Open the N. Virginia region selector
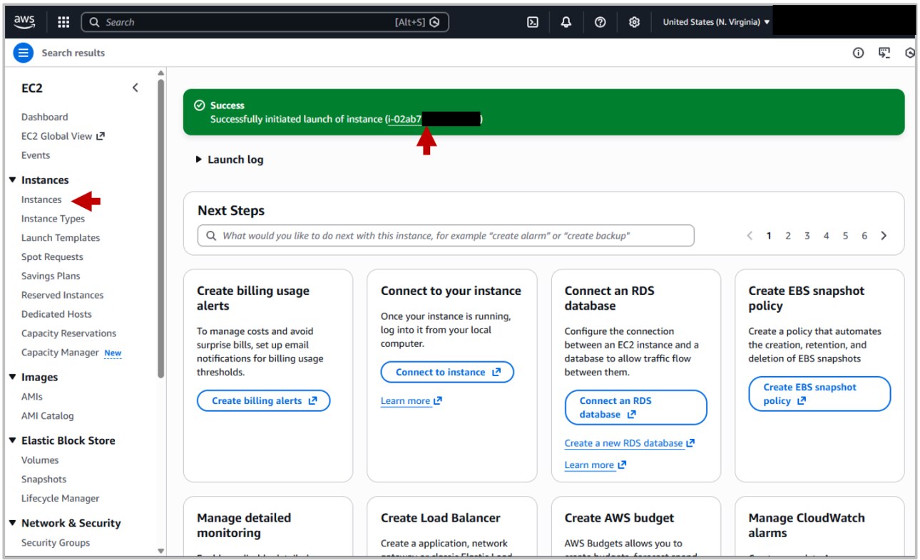The height and width of the screenshot is (560, 920). [713, 21]
